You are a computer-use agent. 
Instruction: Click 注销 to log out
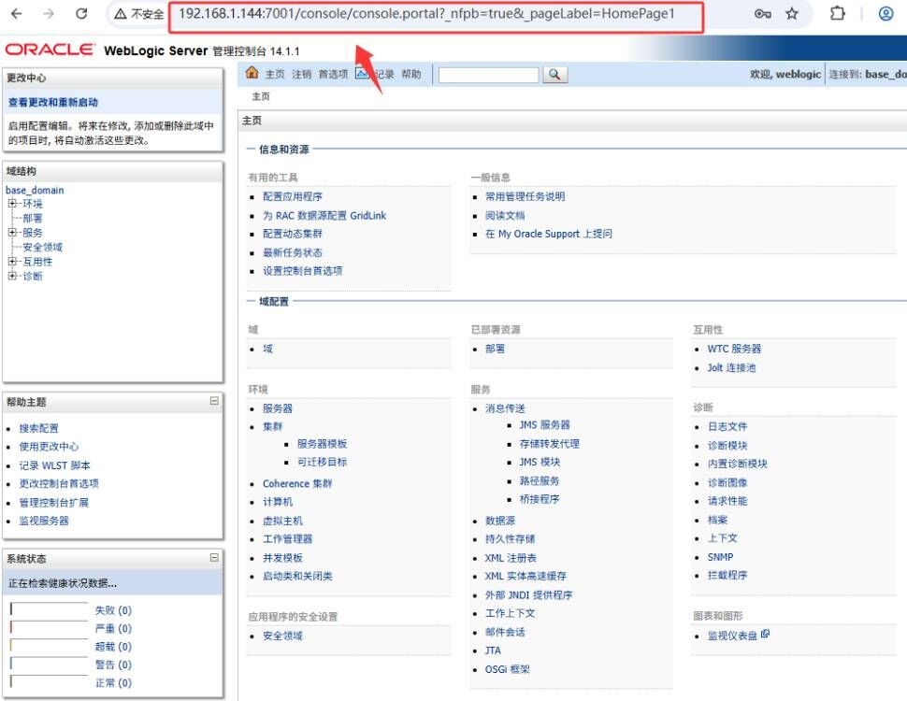[301, 74]
